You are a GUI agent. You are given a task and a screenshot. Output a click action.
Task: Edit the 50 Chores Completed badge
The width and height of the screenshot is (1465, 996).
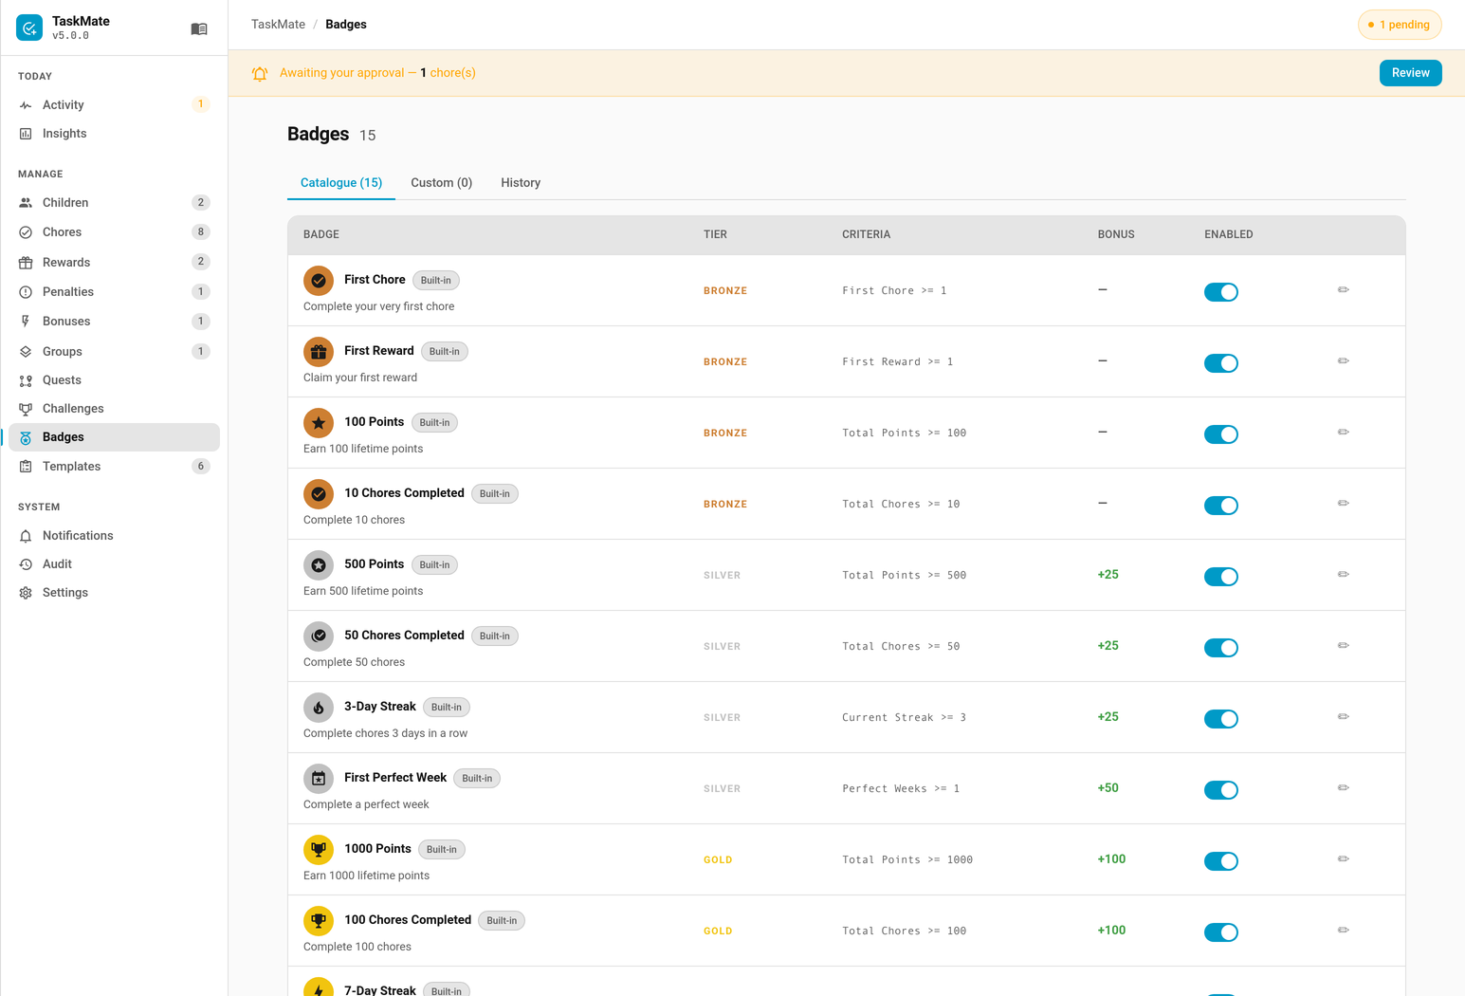(1344, 645)
